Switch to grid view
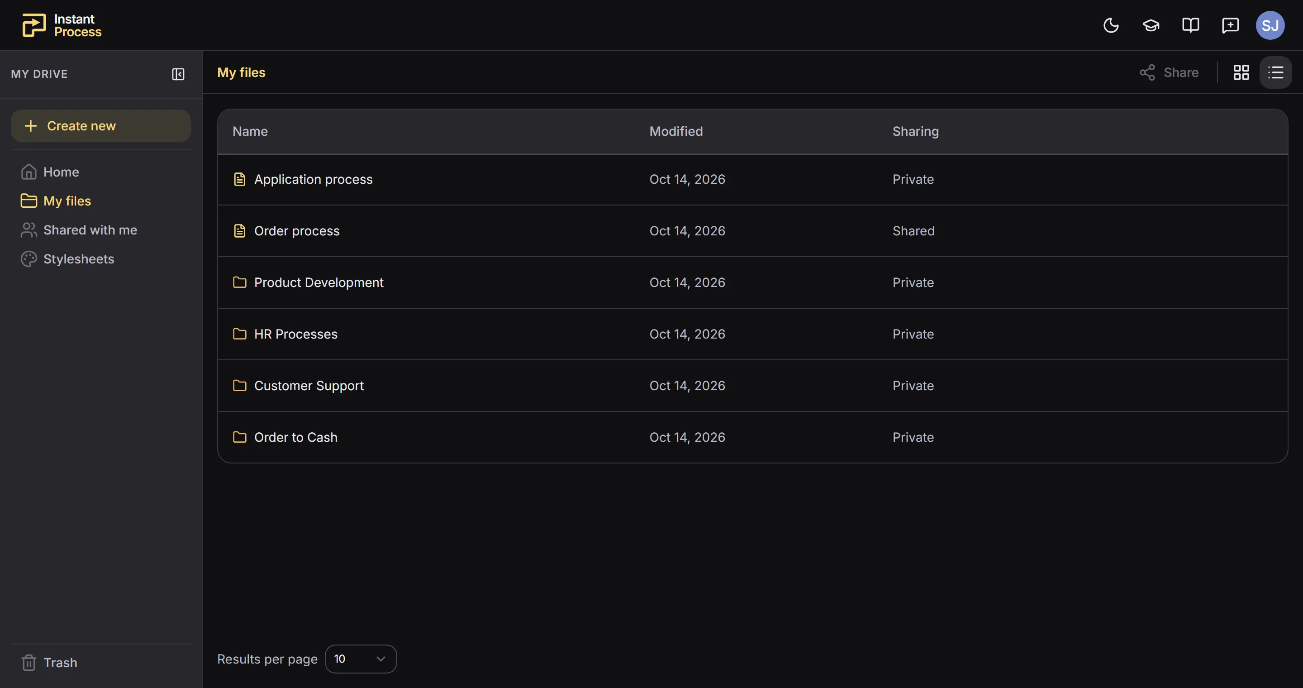 point(1241,72)
